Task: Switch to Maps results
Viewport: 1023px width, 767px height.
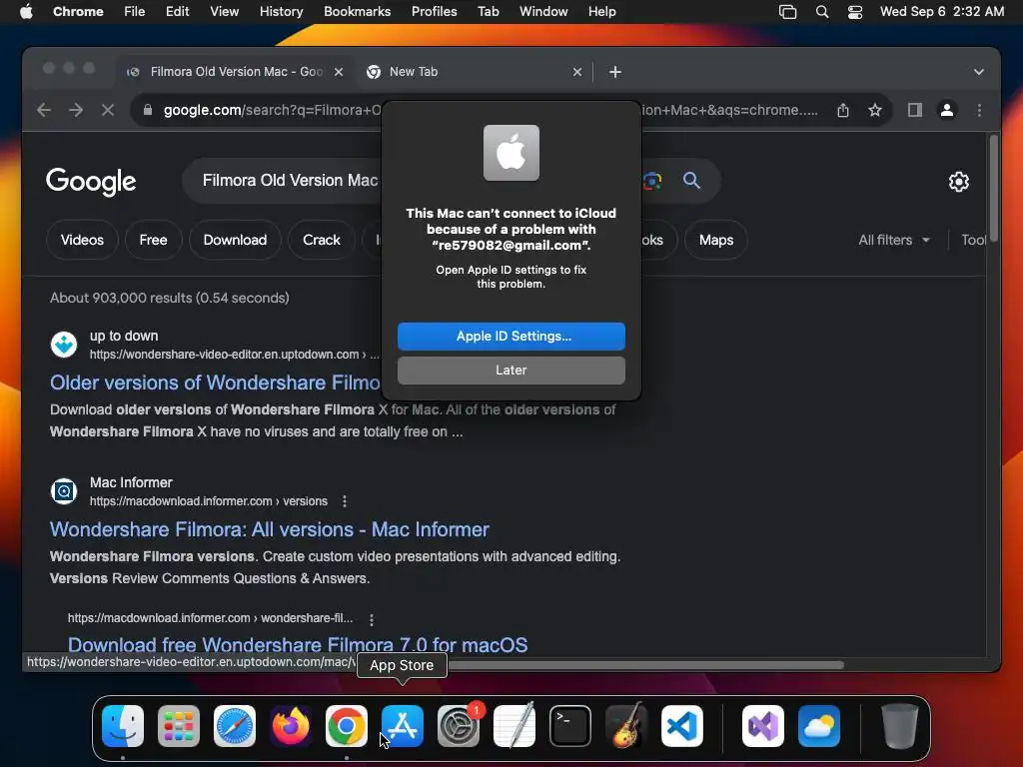Action: (x=716, y=240)
